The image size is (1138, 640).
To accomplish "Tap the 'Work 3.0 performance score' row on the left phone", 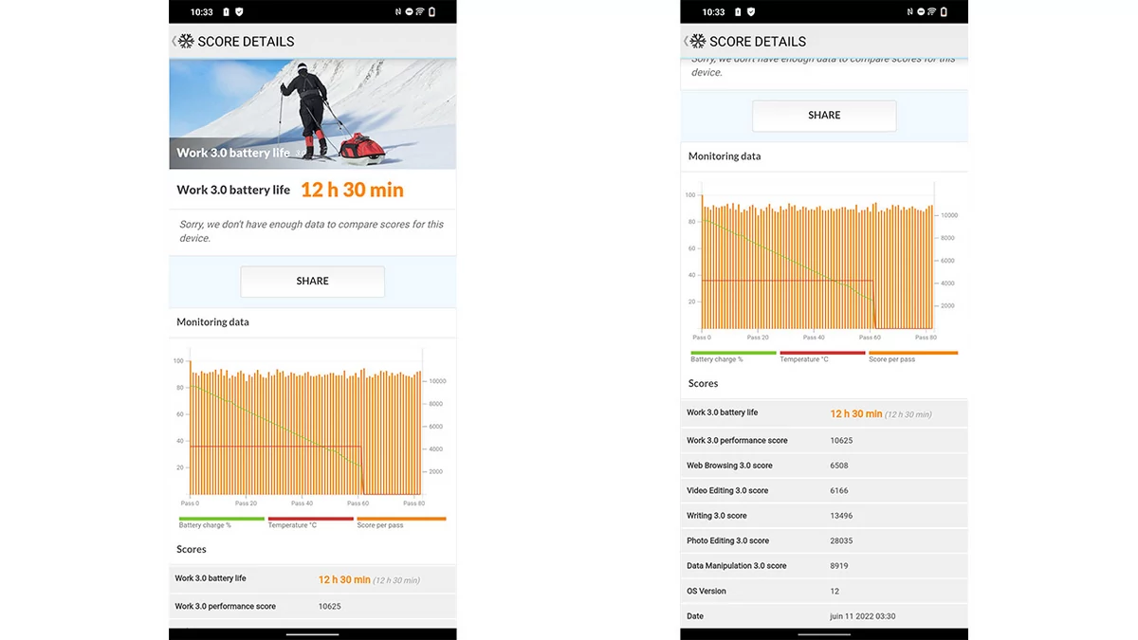I will pyautogui.click(x=313, y=607).
